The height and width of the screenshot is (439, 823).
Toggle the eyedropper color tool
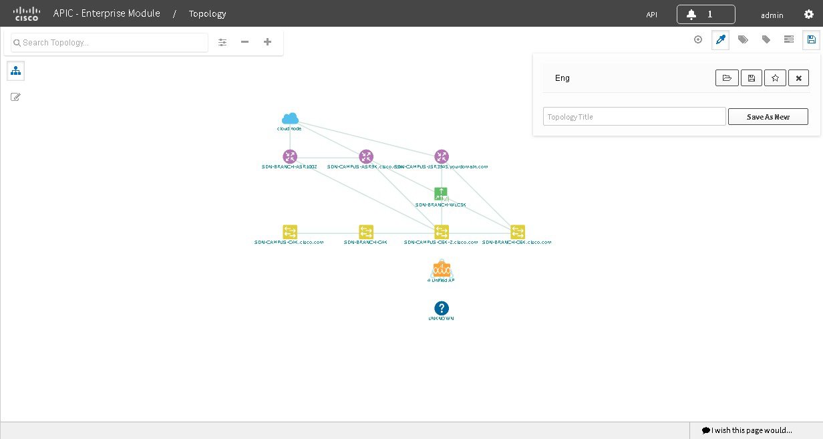click(x=720, y=39)
